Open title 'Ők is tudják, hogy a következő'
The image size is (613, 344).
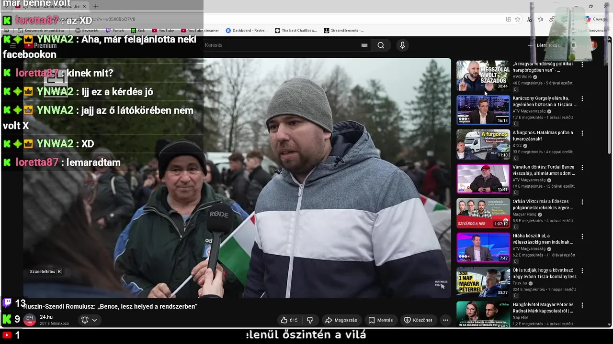click(545, 273)
